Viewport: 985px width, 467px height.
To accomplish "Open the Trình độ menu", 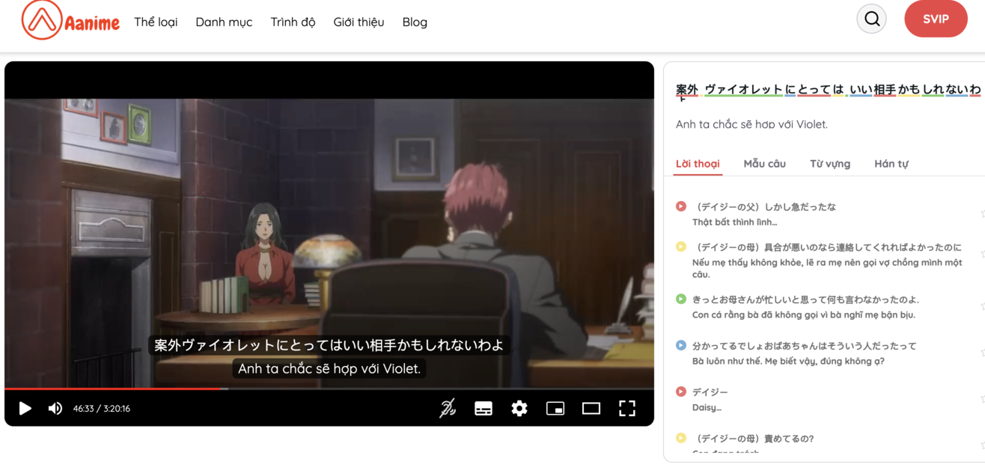I will (293, 22).
